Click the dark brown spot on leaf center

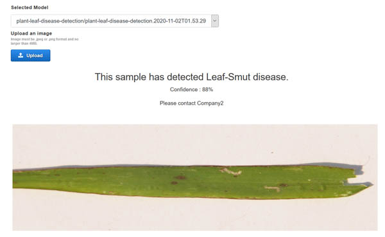tap(180, 177)
